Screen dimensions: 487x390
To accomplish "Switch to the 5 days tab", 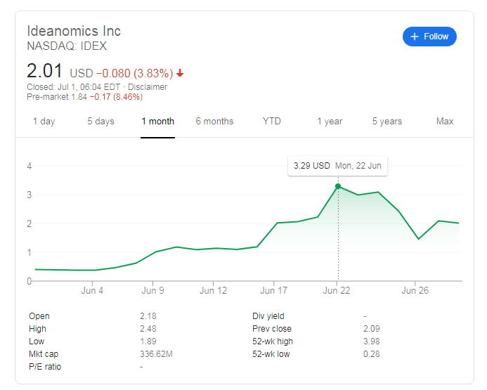I will pos(100,122).
